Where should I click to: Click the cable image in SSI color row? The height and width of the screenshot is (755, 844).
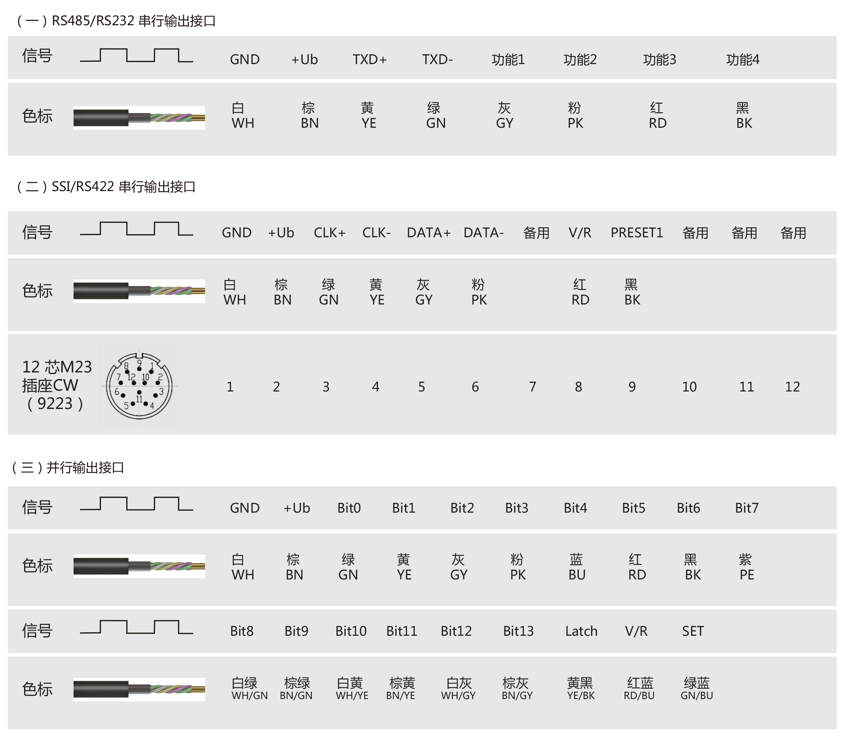139,291
